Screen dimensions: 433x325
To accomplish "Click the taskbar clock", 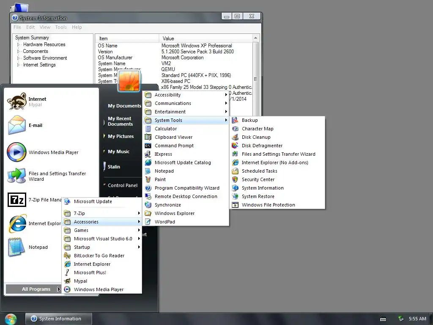I will pos(417,319).
